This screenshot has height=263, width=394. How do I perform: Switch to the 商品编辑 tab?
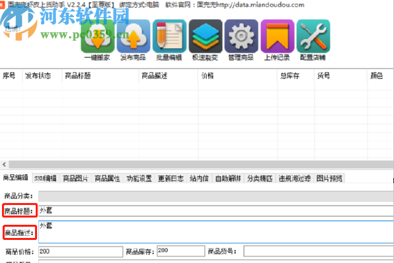tap(16, 178)
